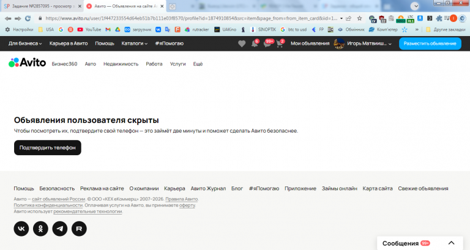Open the SINOPTIK bookmark
Screen dimensions: 470x250
point(263,29)
